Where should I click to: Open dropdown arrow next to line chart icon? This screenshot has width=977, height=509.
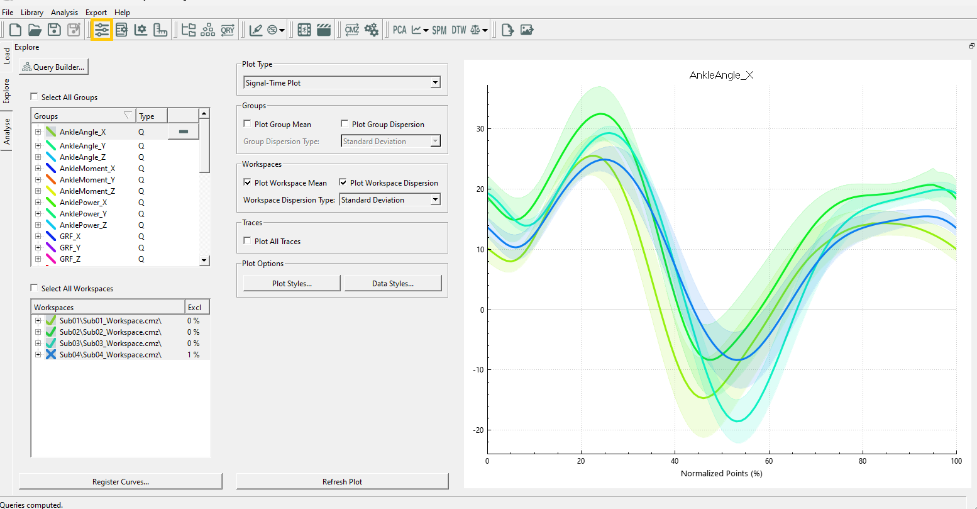coord(426,30)
